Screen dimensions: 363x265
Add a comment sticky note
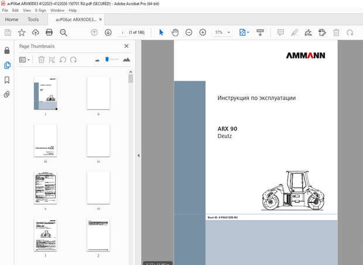(280, 32)
